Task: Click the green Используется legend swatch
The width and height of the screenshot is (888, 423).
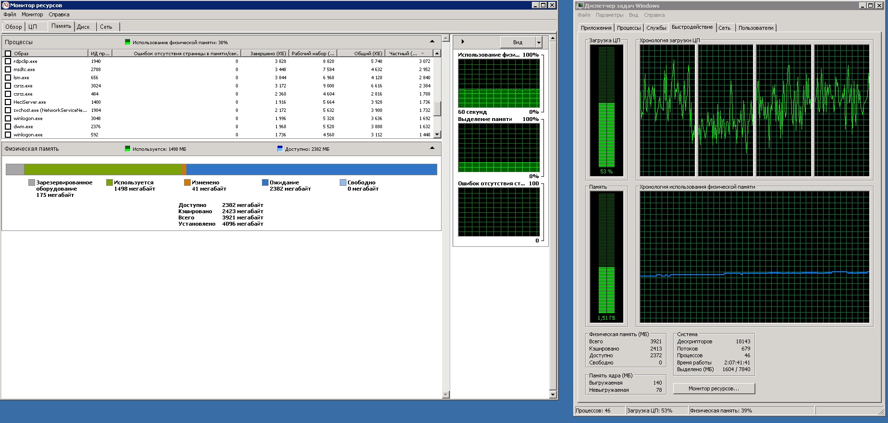Action: click(109, 182)
